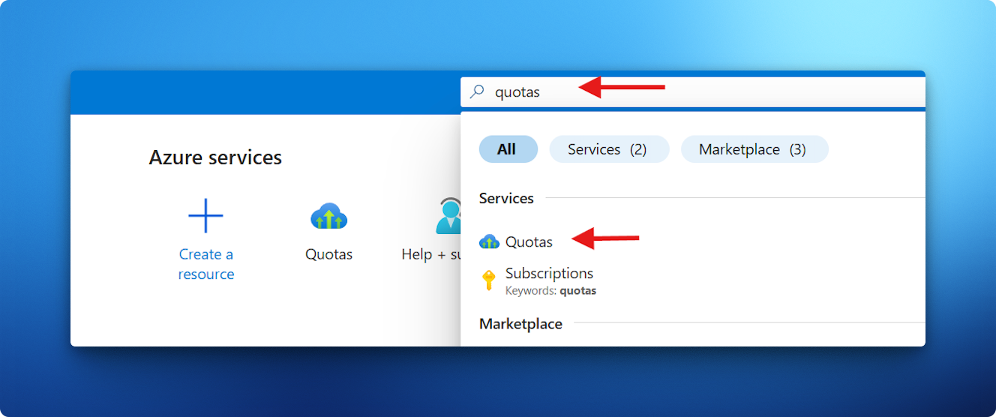The image size is (996, 417).
Task: Select the All filter pill
Action: pos(508,149)
